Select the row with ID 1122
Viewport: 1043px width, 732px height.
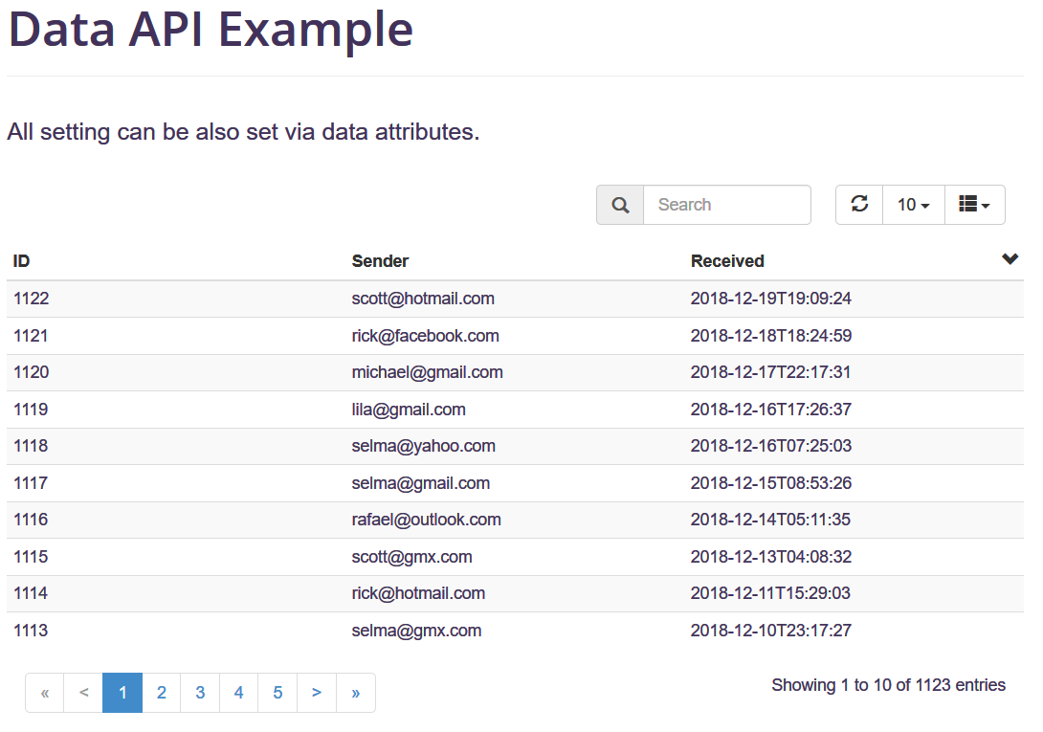(515, 299)
